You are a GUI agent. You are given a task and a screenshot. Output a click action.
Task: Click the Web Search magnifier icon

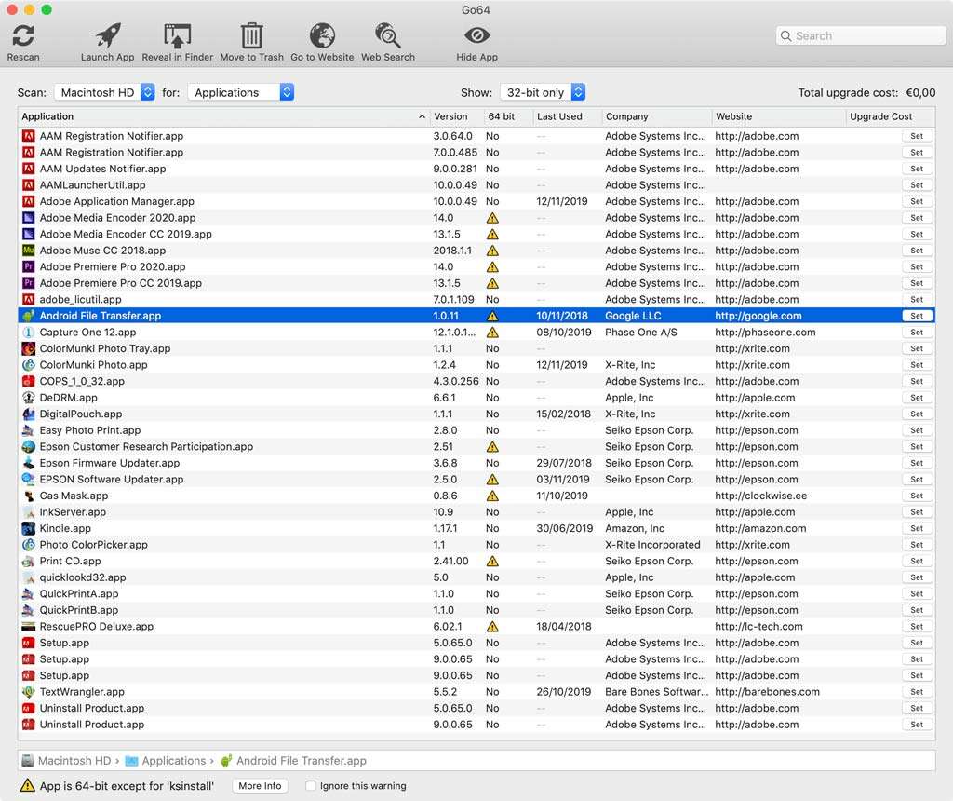388,35
